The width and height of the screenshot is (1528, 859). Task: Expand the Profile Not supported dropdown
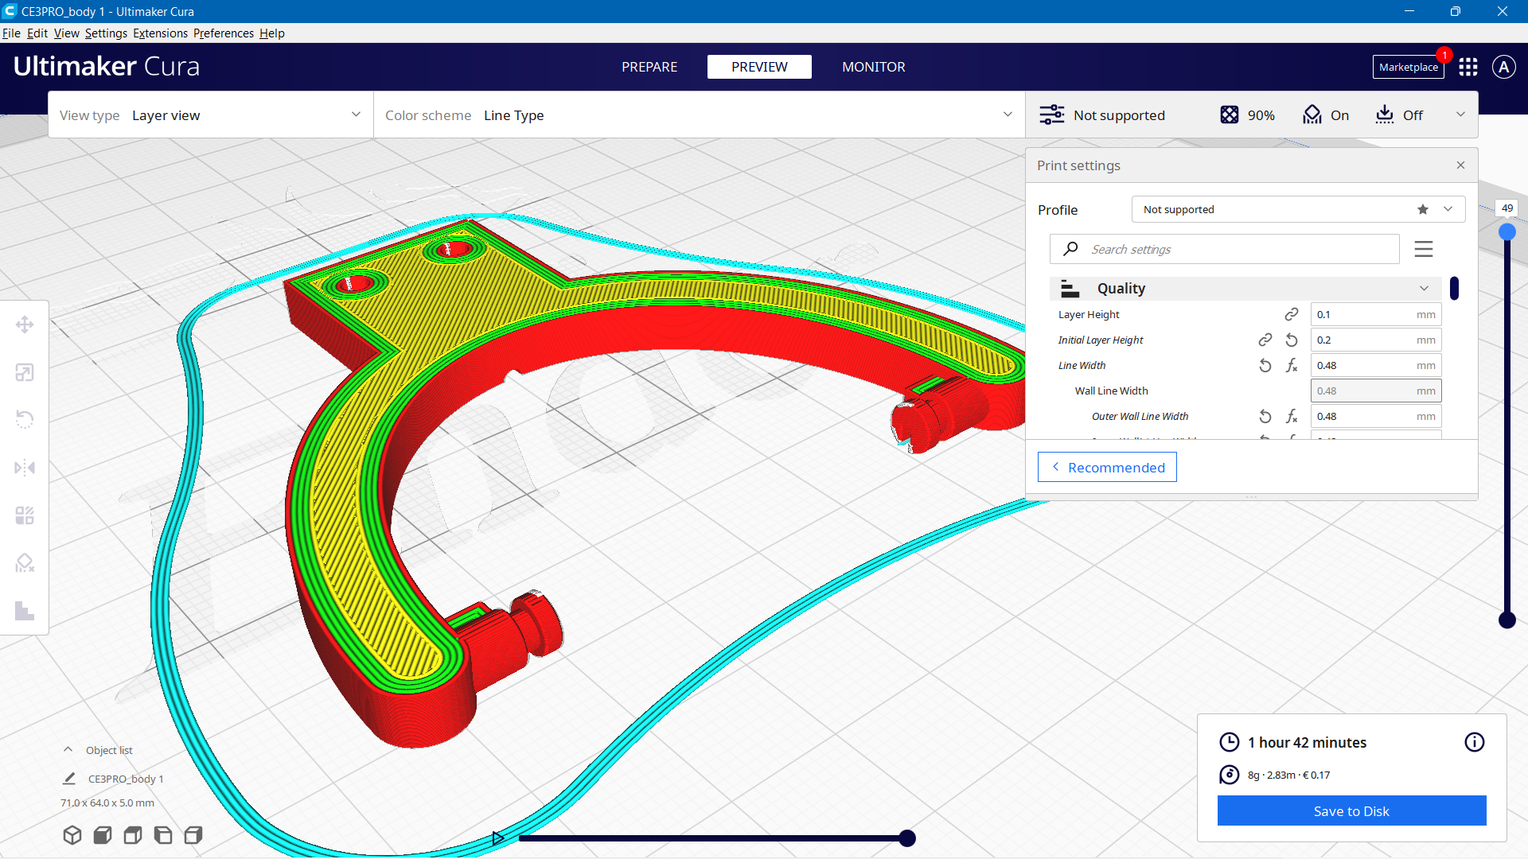[1298, 209]
